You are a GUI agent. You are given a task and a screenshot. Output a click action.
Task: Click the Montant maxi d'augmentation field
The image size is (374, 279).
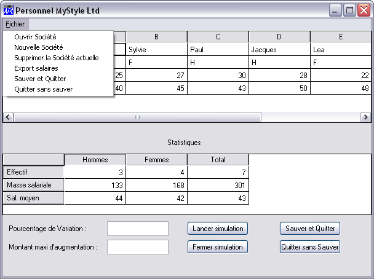point(138,247)
